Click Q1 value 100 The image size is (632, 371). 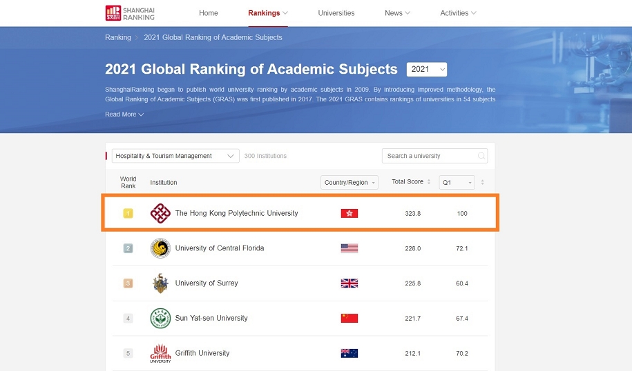click(x=462, y=214)
